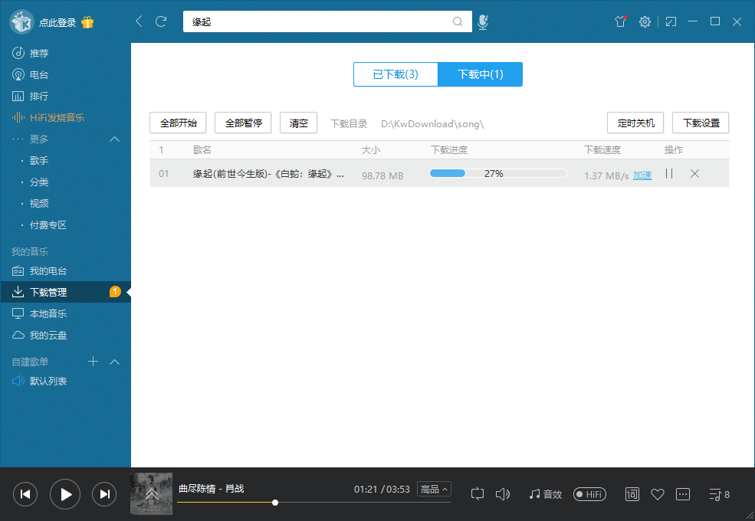Collapse the 自建歌单 section
The width and height of the screenshot is (755, 521).
(114, 362)
